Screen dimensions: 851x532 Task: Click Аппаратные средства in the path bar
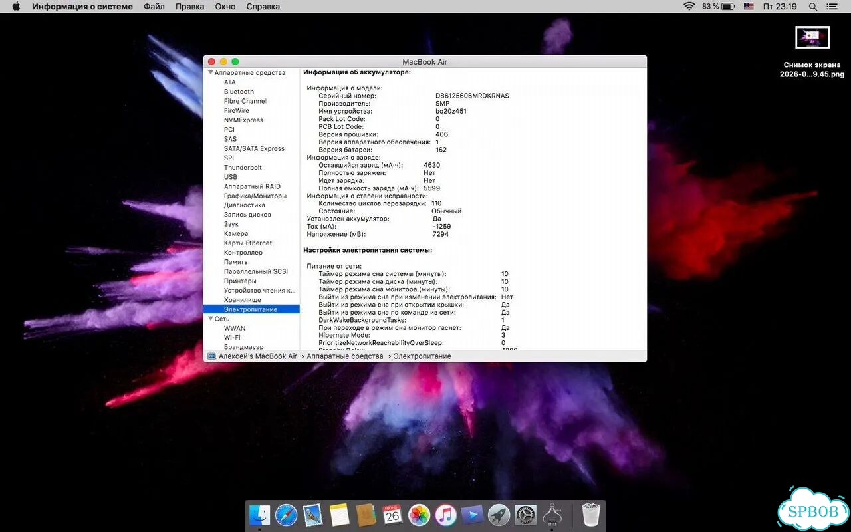point(345,356)
